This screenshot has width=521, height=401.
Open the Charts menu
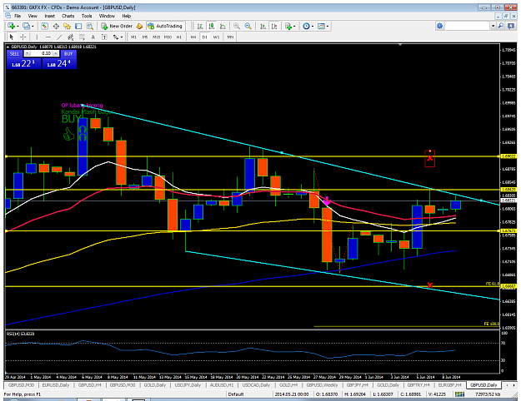(x=68, y=16)
